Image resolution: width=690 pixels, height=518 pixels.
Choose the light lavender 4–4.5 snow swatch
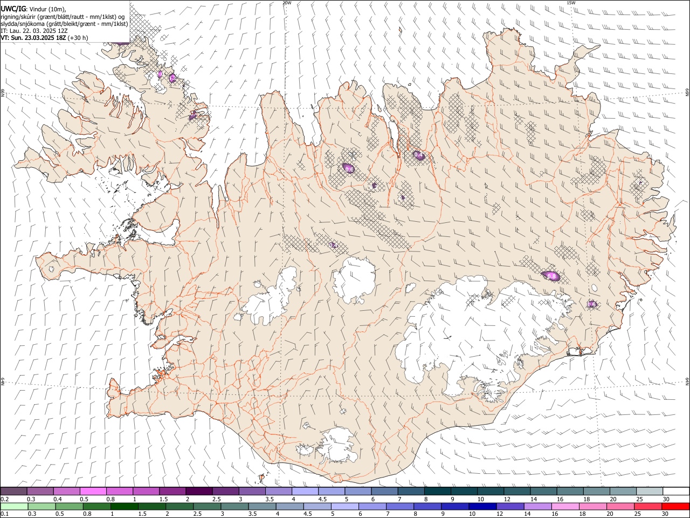click(305, 492)
